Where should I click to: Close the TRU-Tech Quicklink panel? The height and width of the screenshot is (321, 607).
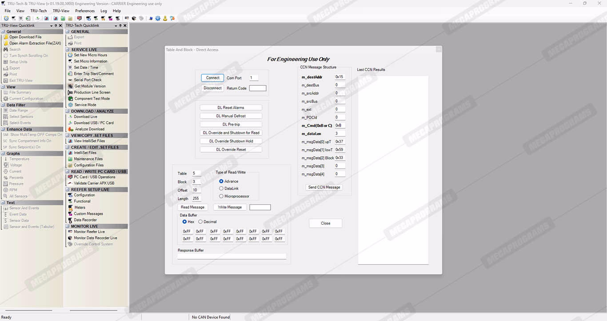[x=125, y=26]
